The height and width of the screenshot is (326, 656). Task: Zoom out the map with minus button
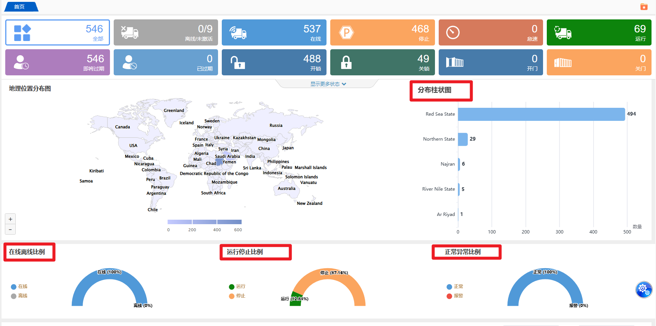pos(10,229)
